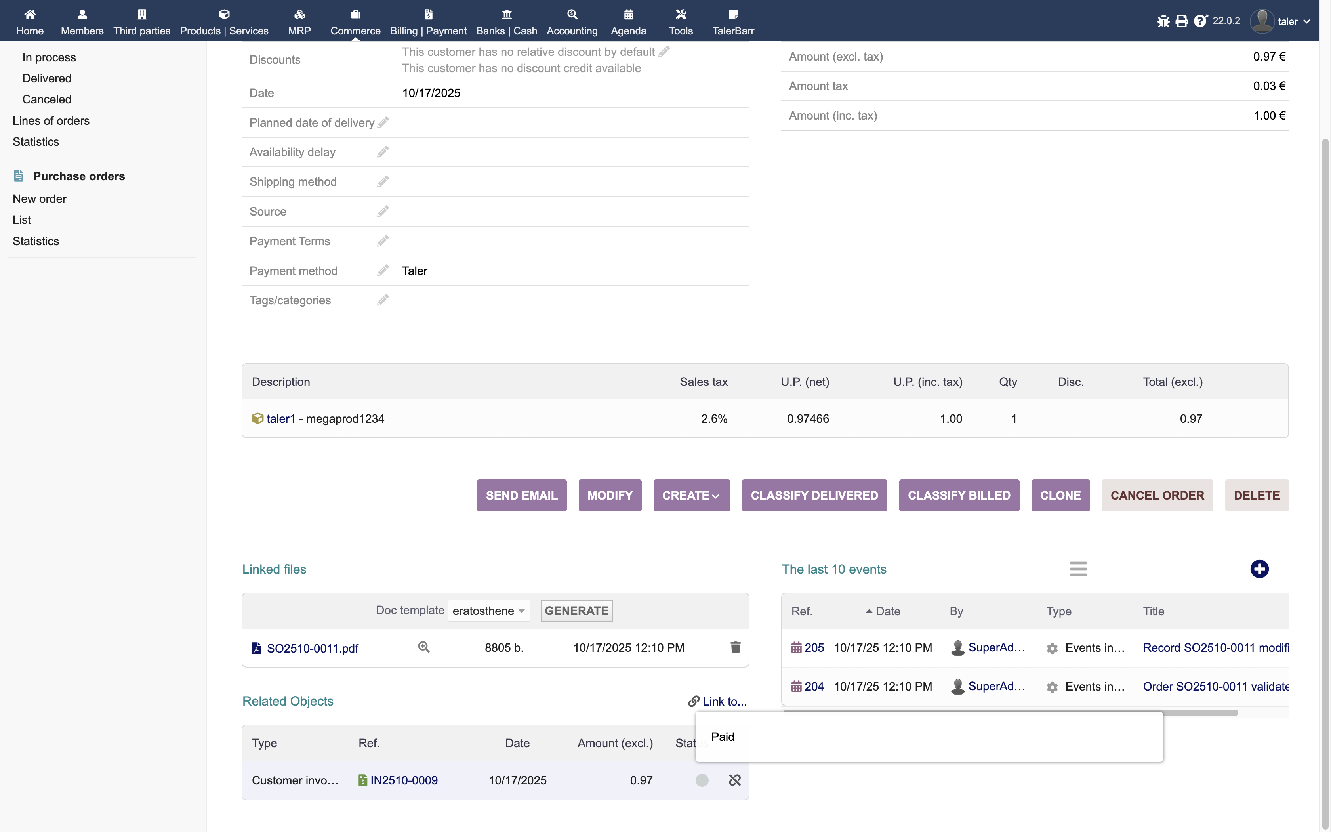Unlink invoice IN2510-0009 with the broken-link icon
This screenshot has width=1331, height=832.
[735, 780]
